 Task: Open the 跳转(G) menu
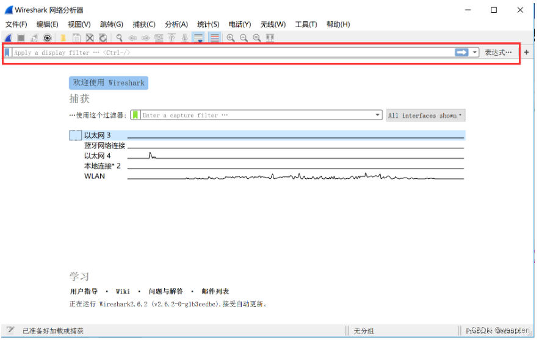pos(111,24)
